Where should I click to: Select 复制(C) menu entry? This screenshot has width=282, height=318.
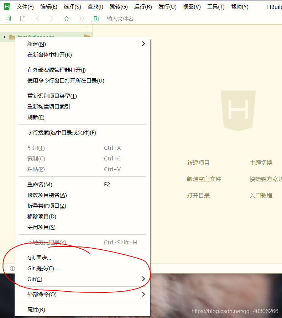[x=82, y=158]
